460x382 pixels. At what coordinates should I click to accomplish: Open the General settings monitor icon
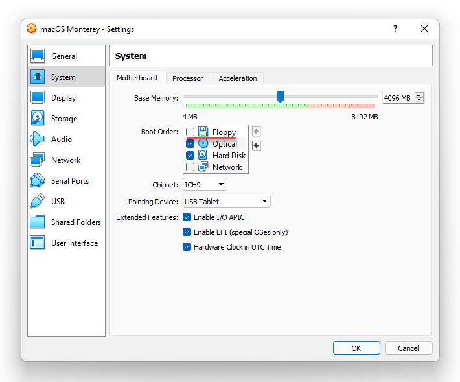(x=38, y=56)
